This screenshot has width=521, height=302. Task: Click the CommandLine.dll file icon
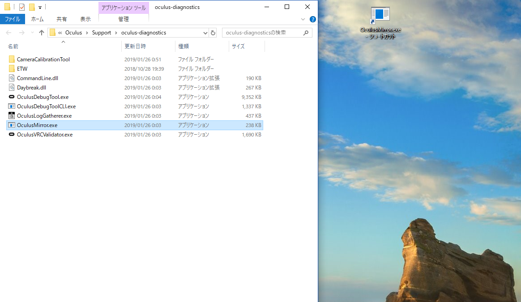12,78
